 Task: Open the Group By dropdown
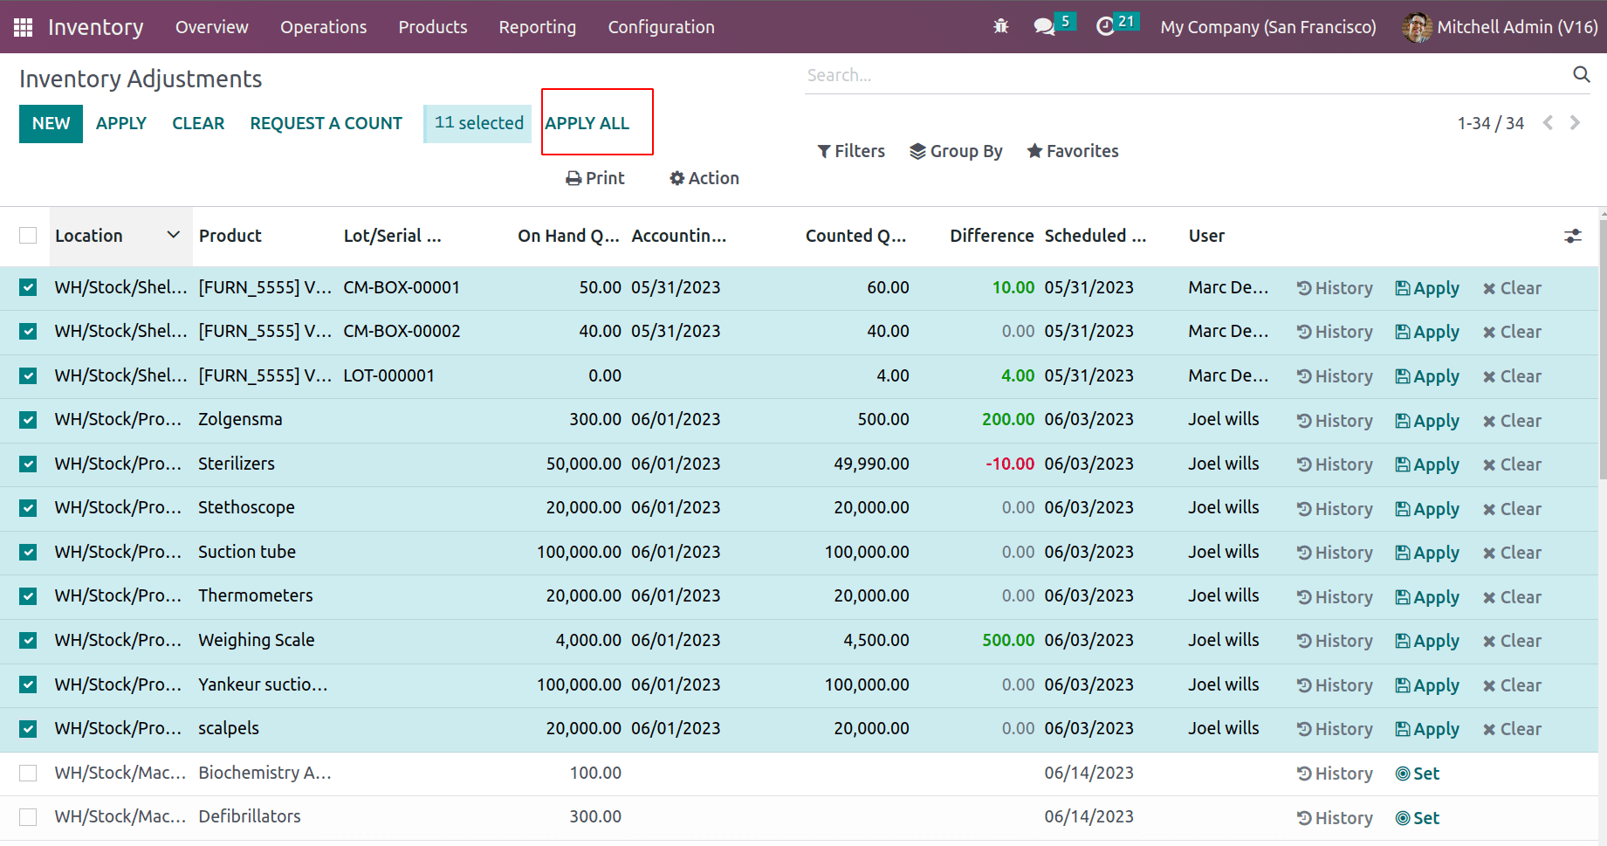(956, 150)
